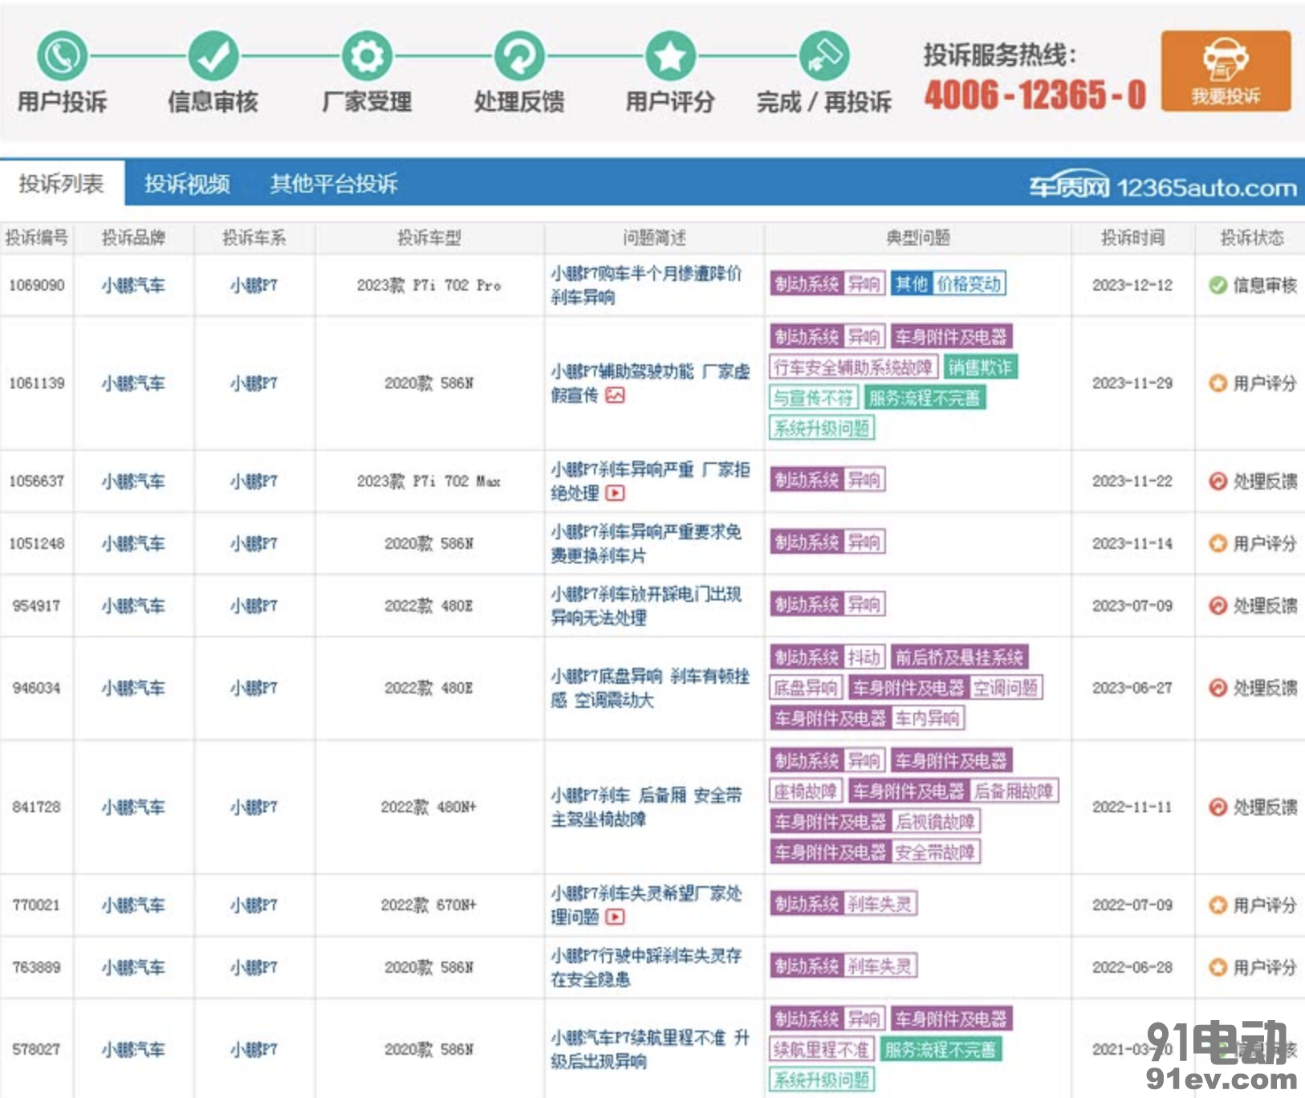Open the 其他平台投诉 tab

pyautogui.click(x=334, y=184)
